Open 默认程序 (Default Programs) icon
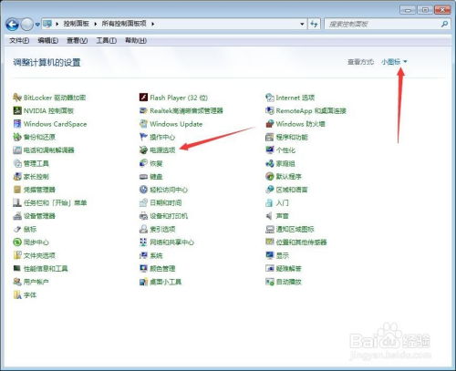The width and height of the screenshot is (456, 371). 270,177
